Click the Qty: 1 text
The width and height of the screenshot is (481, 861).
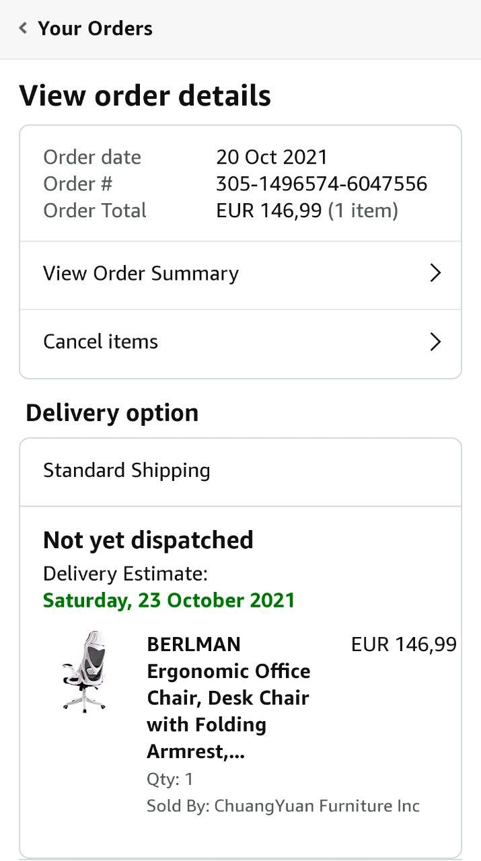pyautogui.click(x=170, y=779)
